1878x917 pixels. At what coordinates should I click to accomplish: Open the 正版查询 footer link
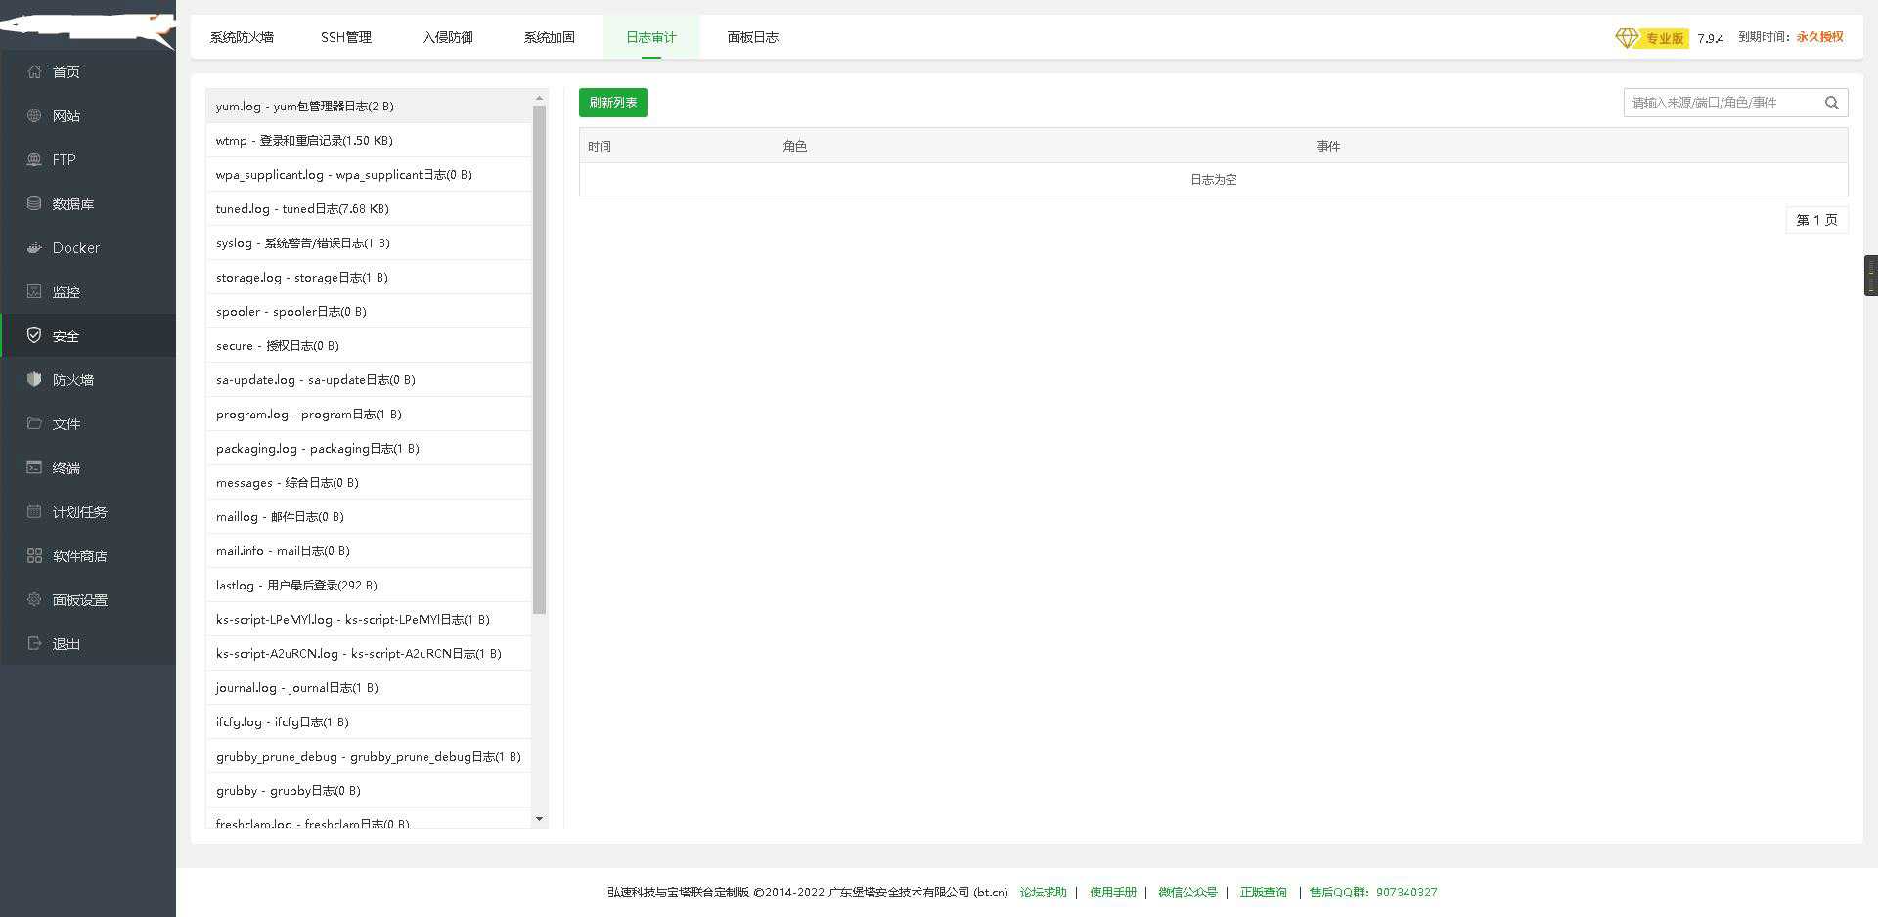tap(1264, 892)
